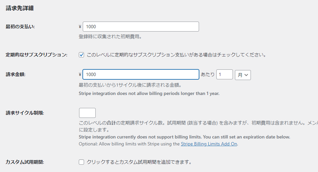
Task: Click the yen symbol beside billing amount
Action: pos(80,74)
